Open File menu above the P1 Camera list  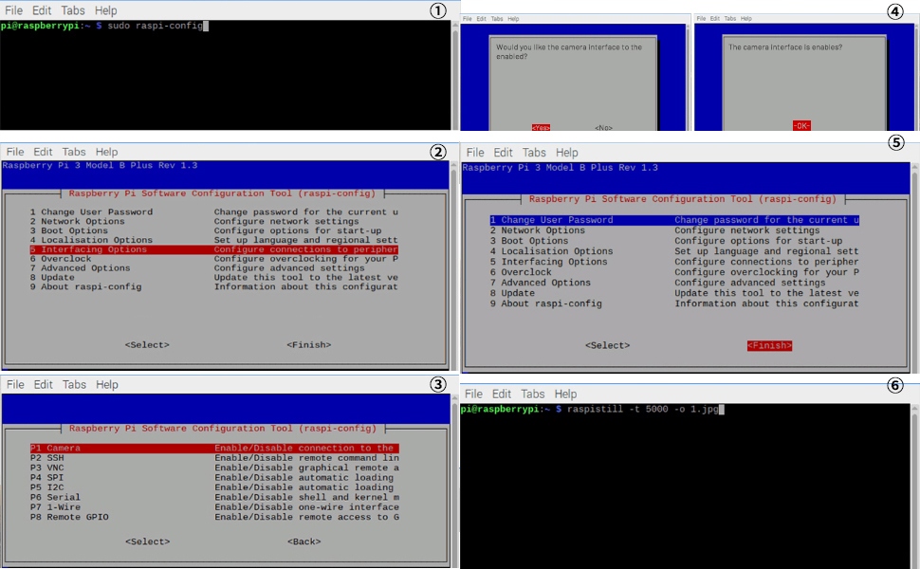(x=15, y=385)
